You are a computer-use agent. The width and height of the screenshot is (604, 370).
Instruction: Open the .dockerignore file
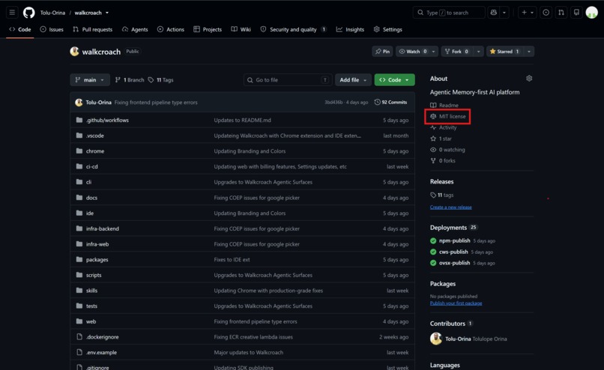coord(102,337)
